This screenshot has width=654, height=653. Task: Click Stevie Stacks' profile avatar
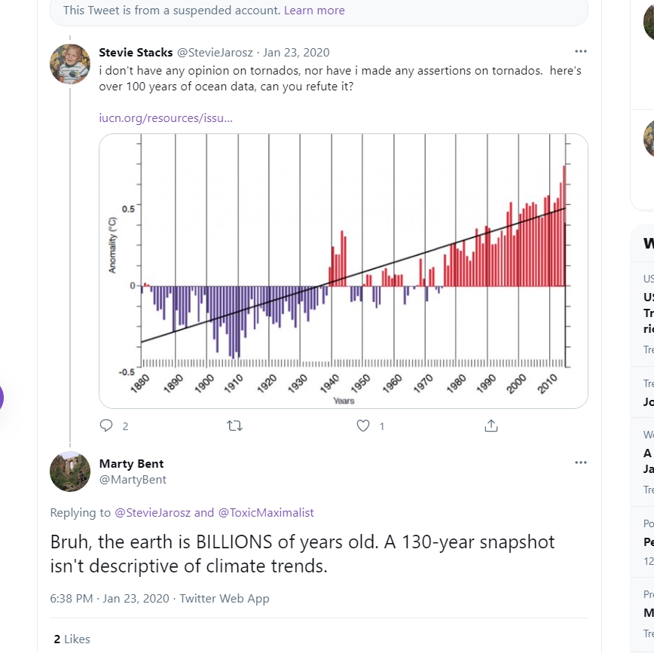coord(70,64)
